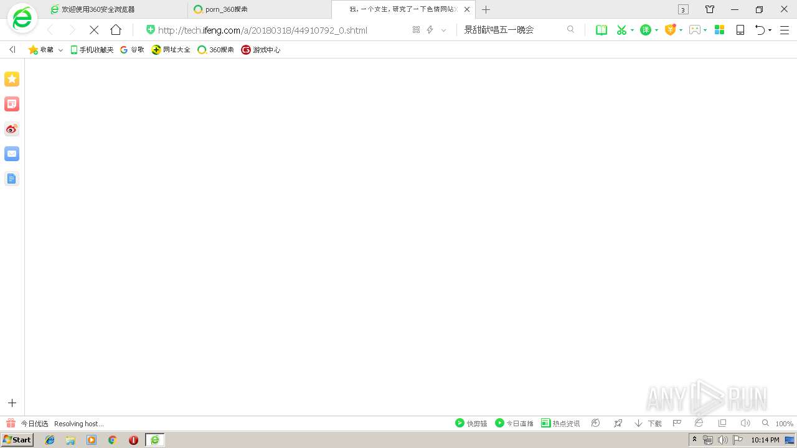Open 热点资讯 in the status bar
The height and width of the screenshot is (448, 797).
coord(560,423)
